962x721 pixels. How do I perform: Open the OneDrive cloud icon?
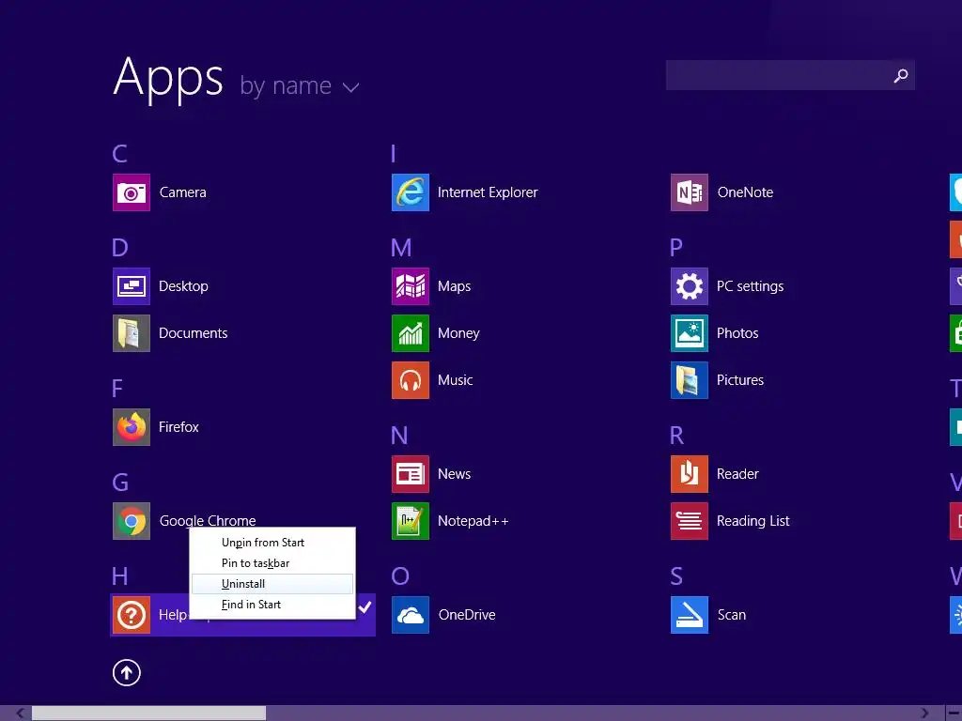(x=411, y=615)
